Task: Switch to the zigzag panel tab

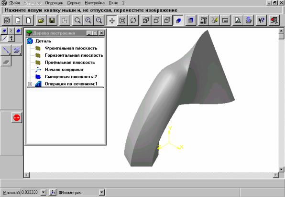Action: point(11,31)
